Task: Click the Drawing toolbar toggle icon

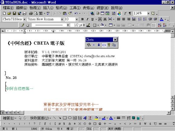Action: coord(119,14)
